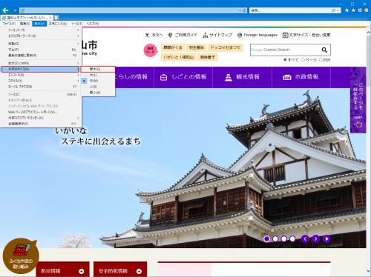Open the purple side panel hand icon
This screenshot has height=277, width=371.
pyautogui.click(x=358, y=124)
